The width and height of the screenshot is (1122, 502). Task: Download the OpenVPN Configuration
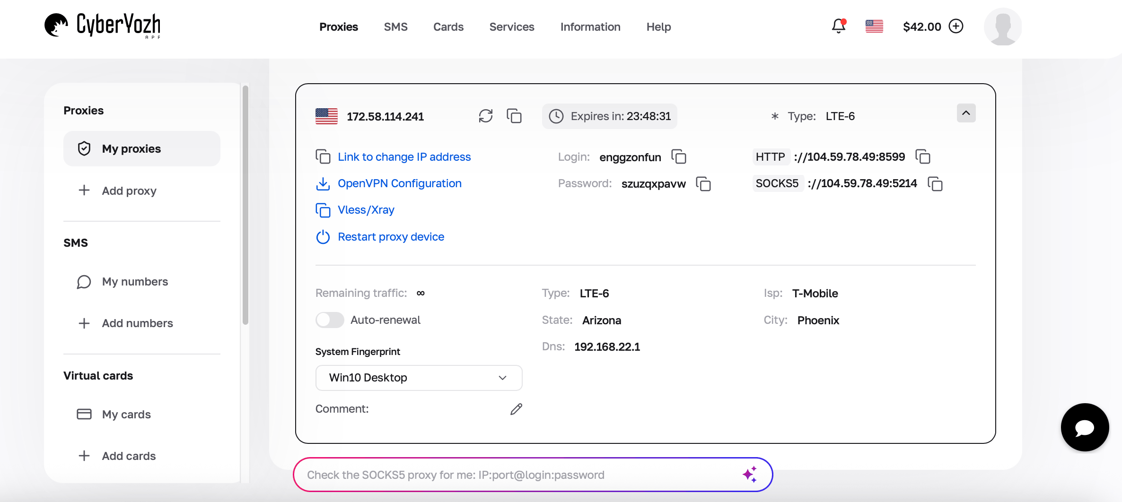tap(399, 183)
